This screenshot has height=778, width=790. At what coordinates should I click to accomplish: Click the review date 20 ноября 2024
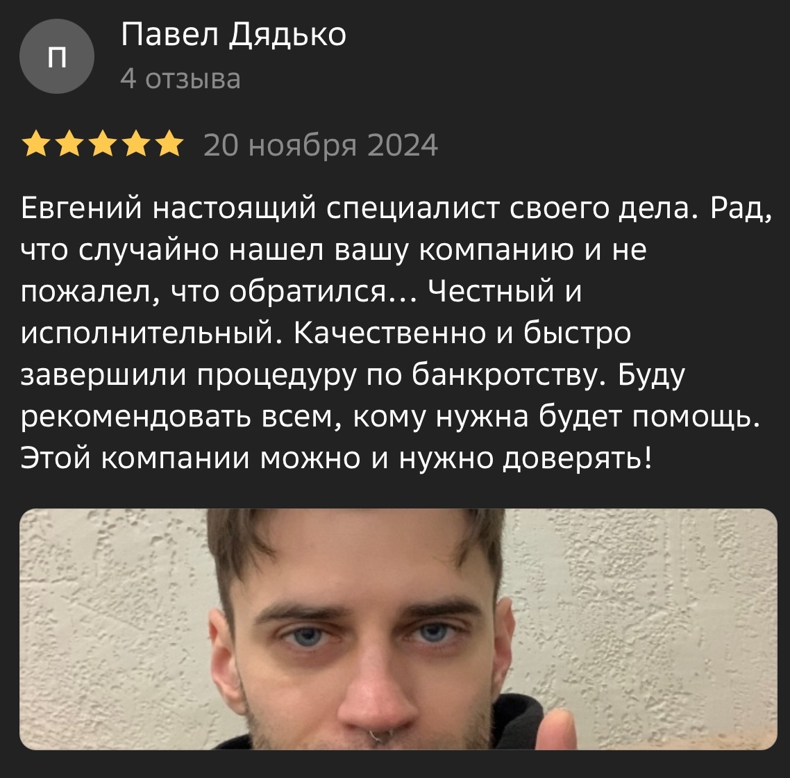point(321,145)
